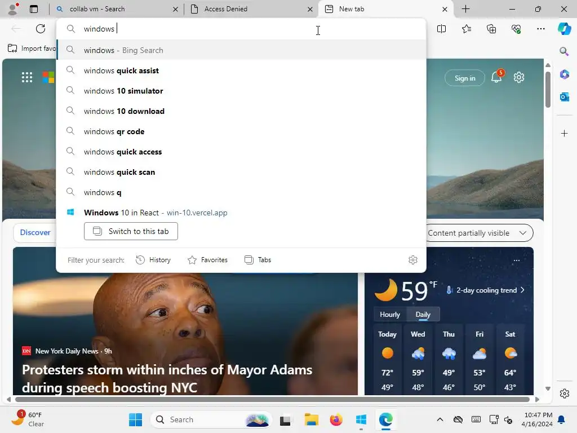Click the horizontal page scrollbar
The height and width of the screenshot is (433, 577).
(x=272, y=400)
